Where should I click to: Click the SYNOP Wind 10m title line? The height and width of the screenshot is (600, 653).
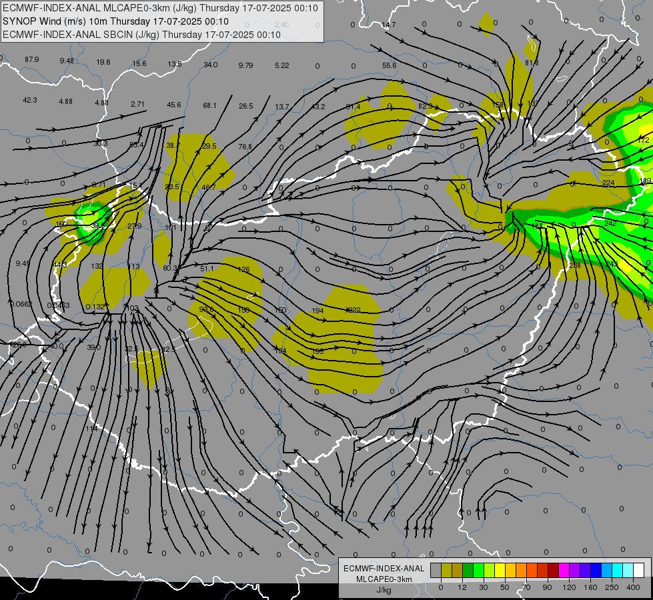click(x=115, y=21)
